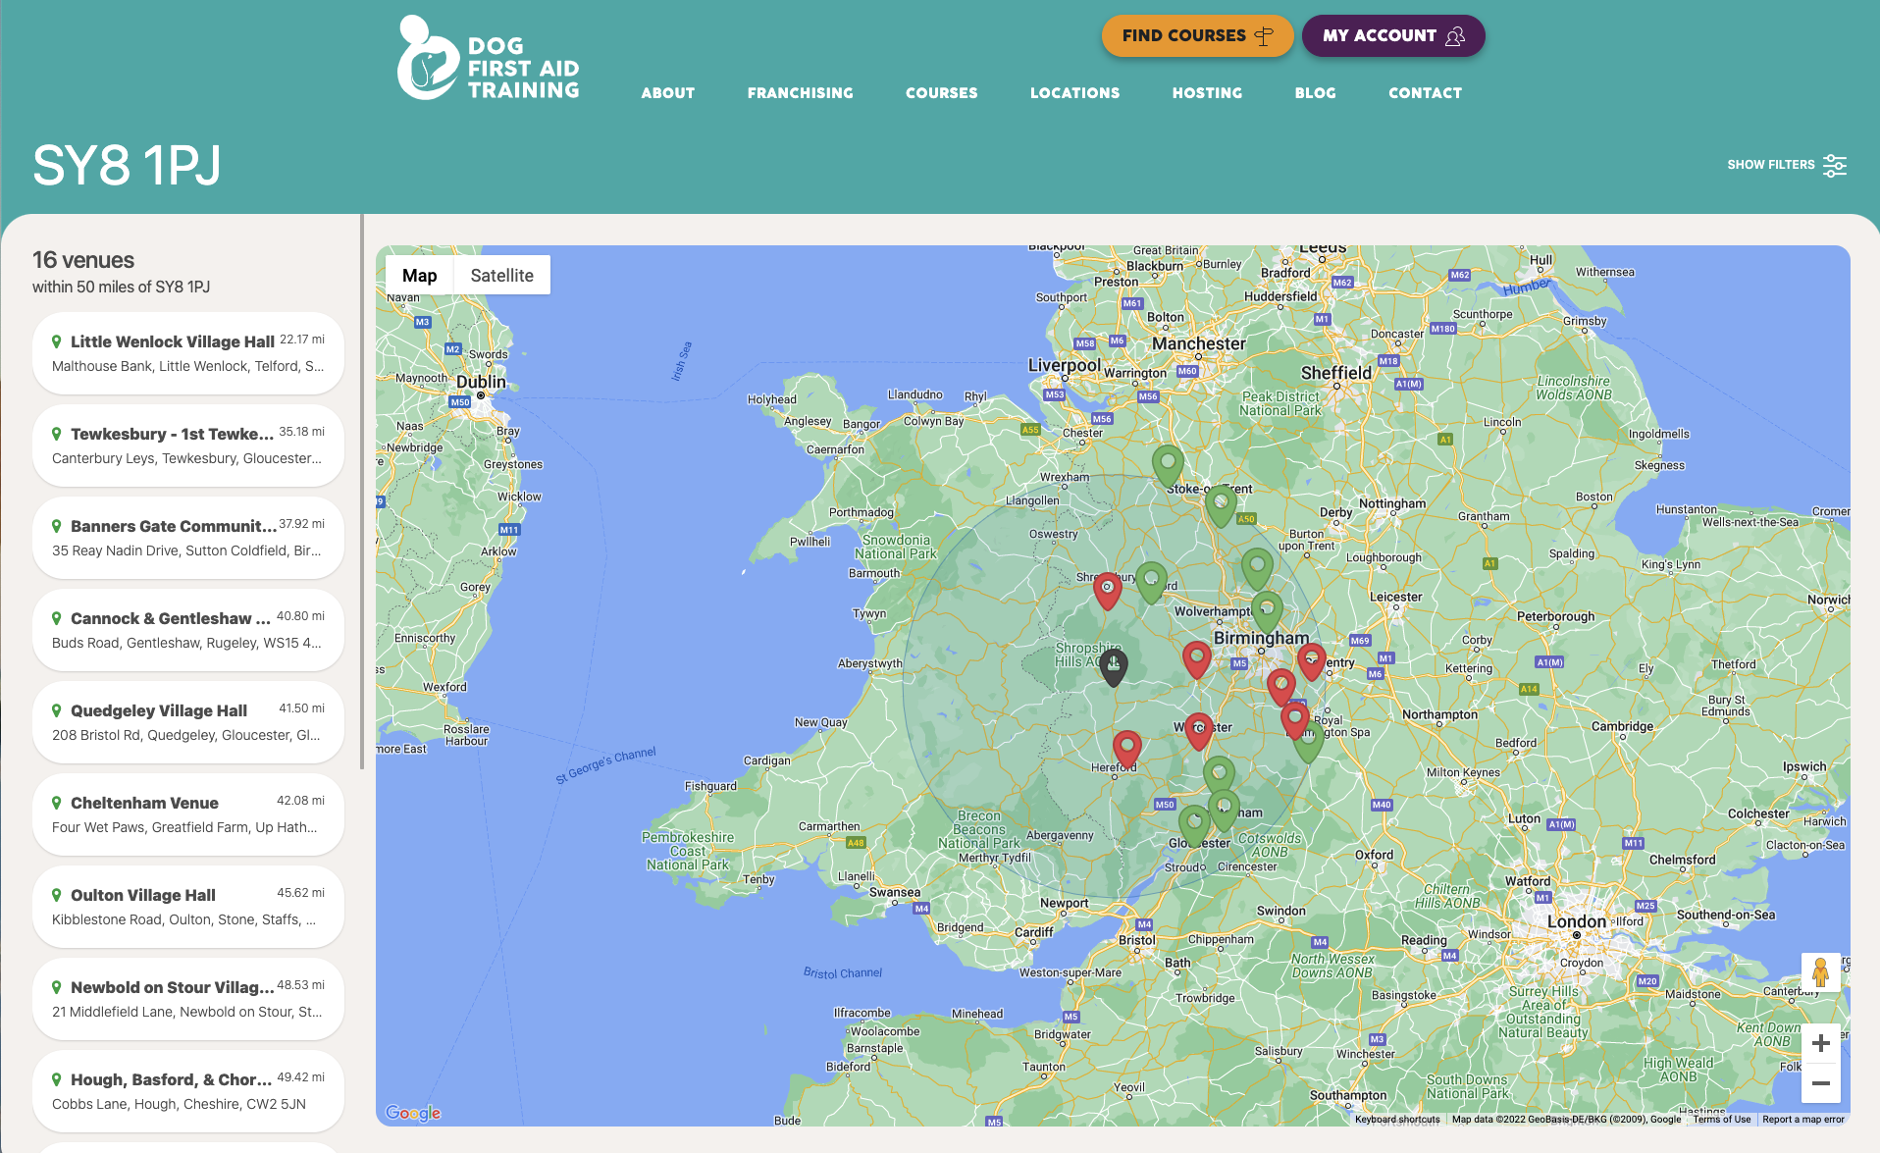Click pin icon on Little Wenlock card

point(57,341)
